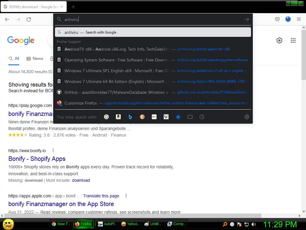This screenshot has width=306, height=230.
Task: Open the Google logo homepage link
Action: click(x=21, y=40)
